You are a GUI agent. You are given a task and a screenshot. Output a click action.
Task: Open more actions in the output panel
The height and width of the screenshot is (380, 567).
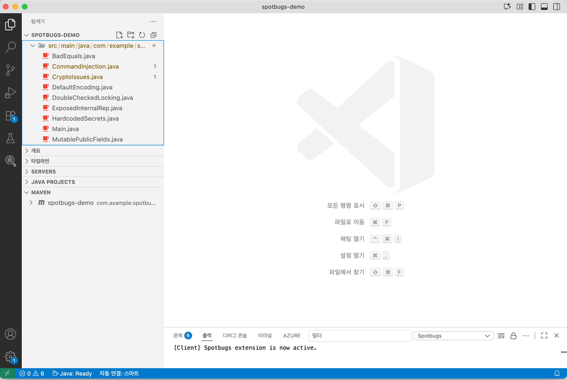(x=526, y=336)
